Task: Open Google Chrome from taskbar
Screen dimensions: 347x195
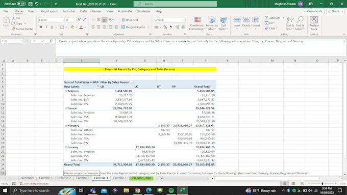Action: click(137, 190)
